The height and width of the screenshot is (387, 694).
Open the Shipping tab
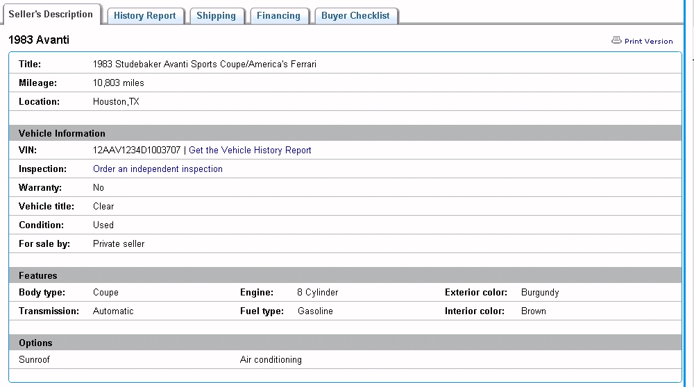216,16
